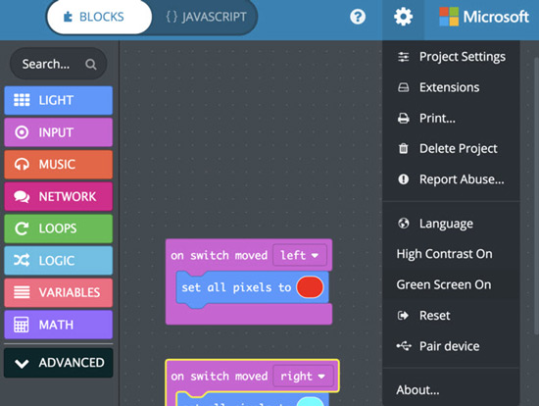539x406 pixels.
Task: Click the Pair device USB icon
Action: (404, 345)
